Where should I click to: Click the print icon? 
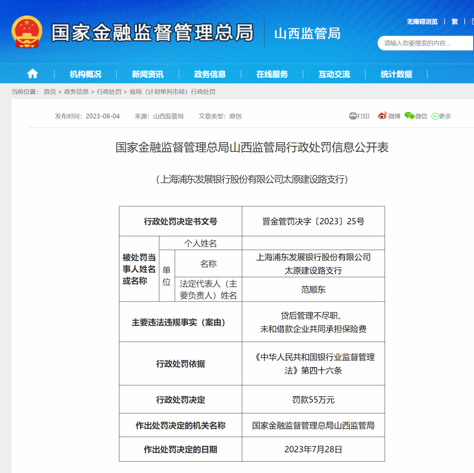pyautogui.click(x=353, y=116)
